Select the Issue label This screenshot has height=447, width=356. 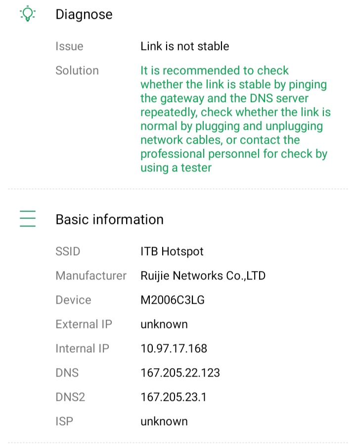coord(69,47)
